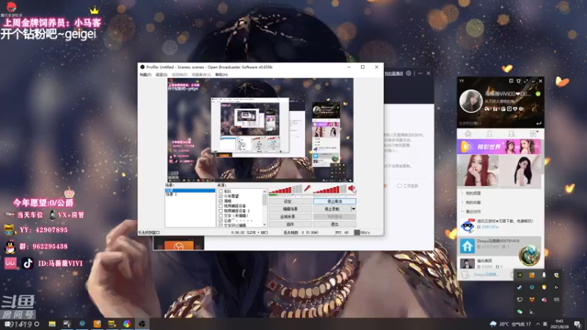Open the File Explorer taskbar icon
The height and width of the screenshot is (330, 587).
point(52,323)
